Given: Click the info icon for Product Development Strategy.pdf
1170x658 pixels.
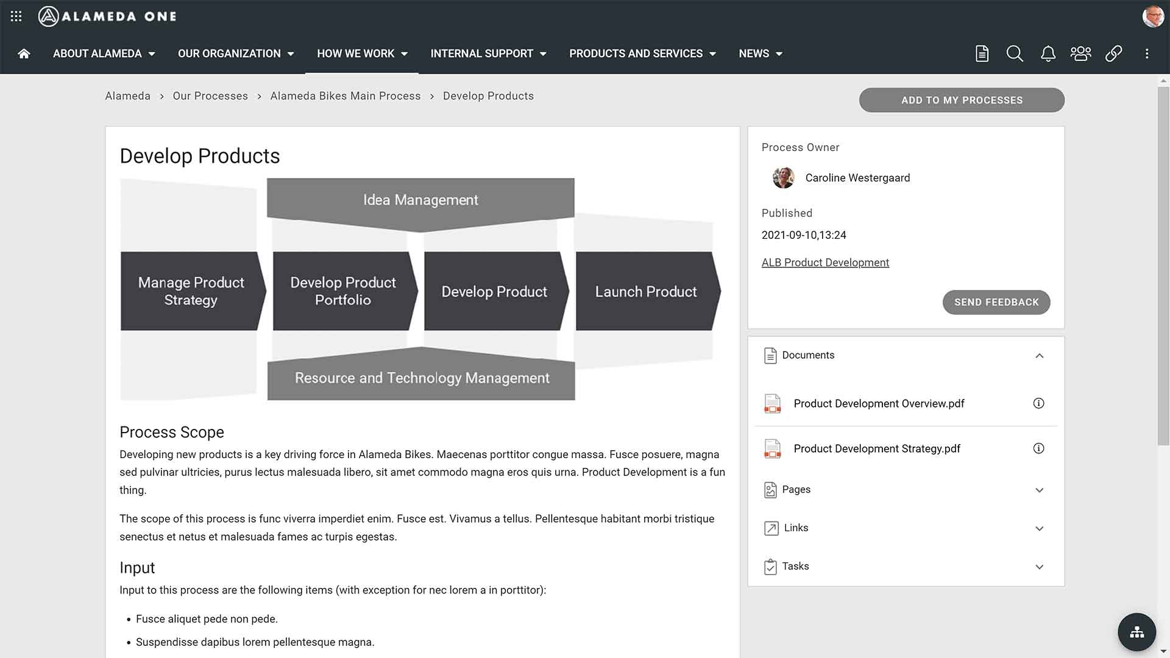Looking at the screenshot, I should coord(1039,448).
